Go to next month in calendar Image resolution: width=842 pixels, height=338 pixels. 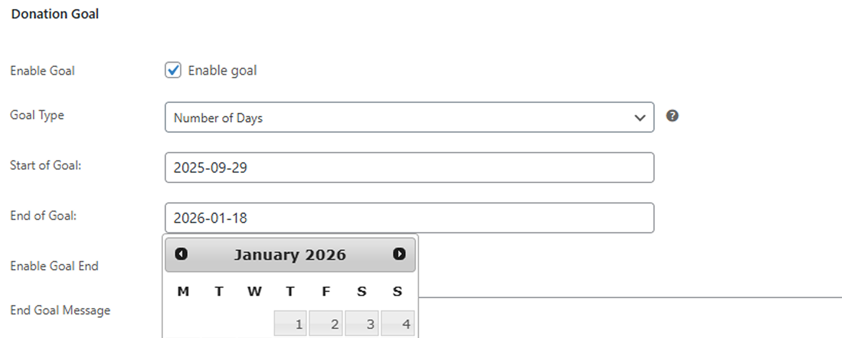click(399, 254)
